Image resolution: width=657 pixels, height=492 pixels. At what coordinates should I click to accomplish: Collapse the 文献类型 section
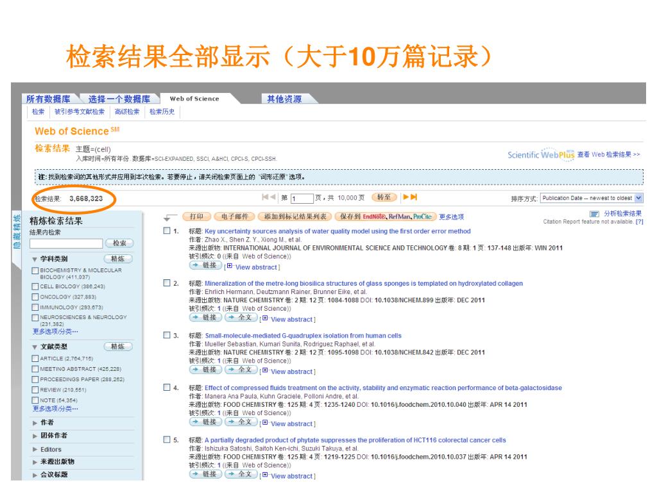coord(35,347)
